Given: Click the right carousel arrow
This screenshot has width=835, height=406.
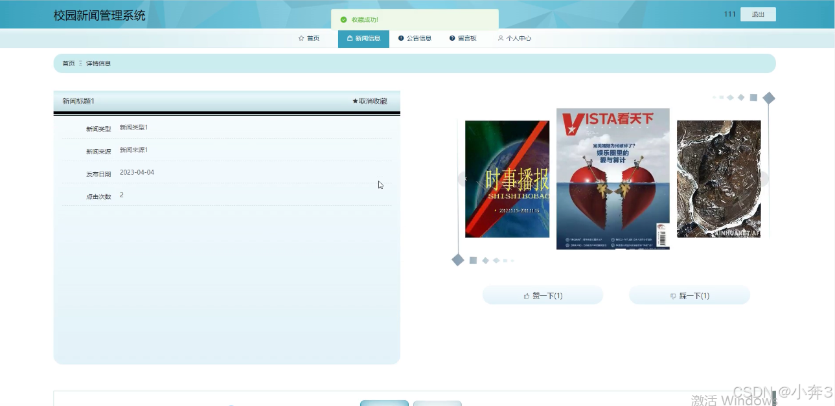Looking at the screenshot, I should pyautogui.click(x=763, y=179).
